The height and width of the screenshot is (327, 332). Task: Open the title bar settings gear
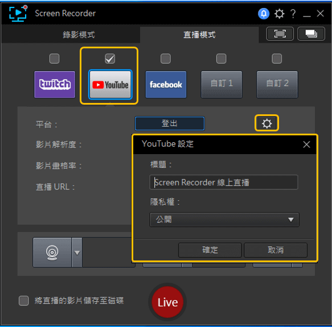click(x=279, y=14)
